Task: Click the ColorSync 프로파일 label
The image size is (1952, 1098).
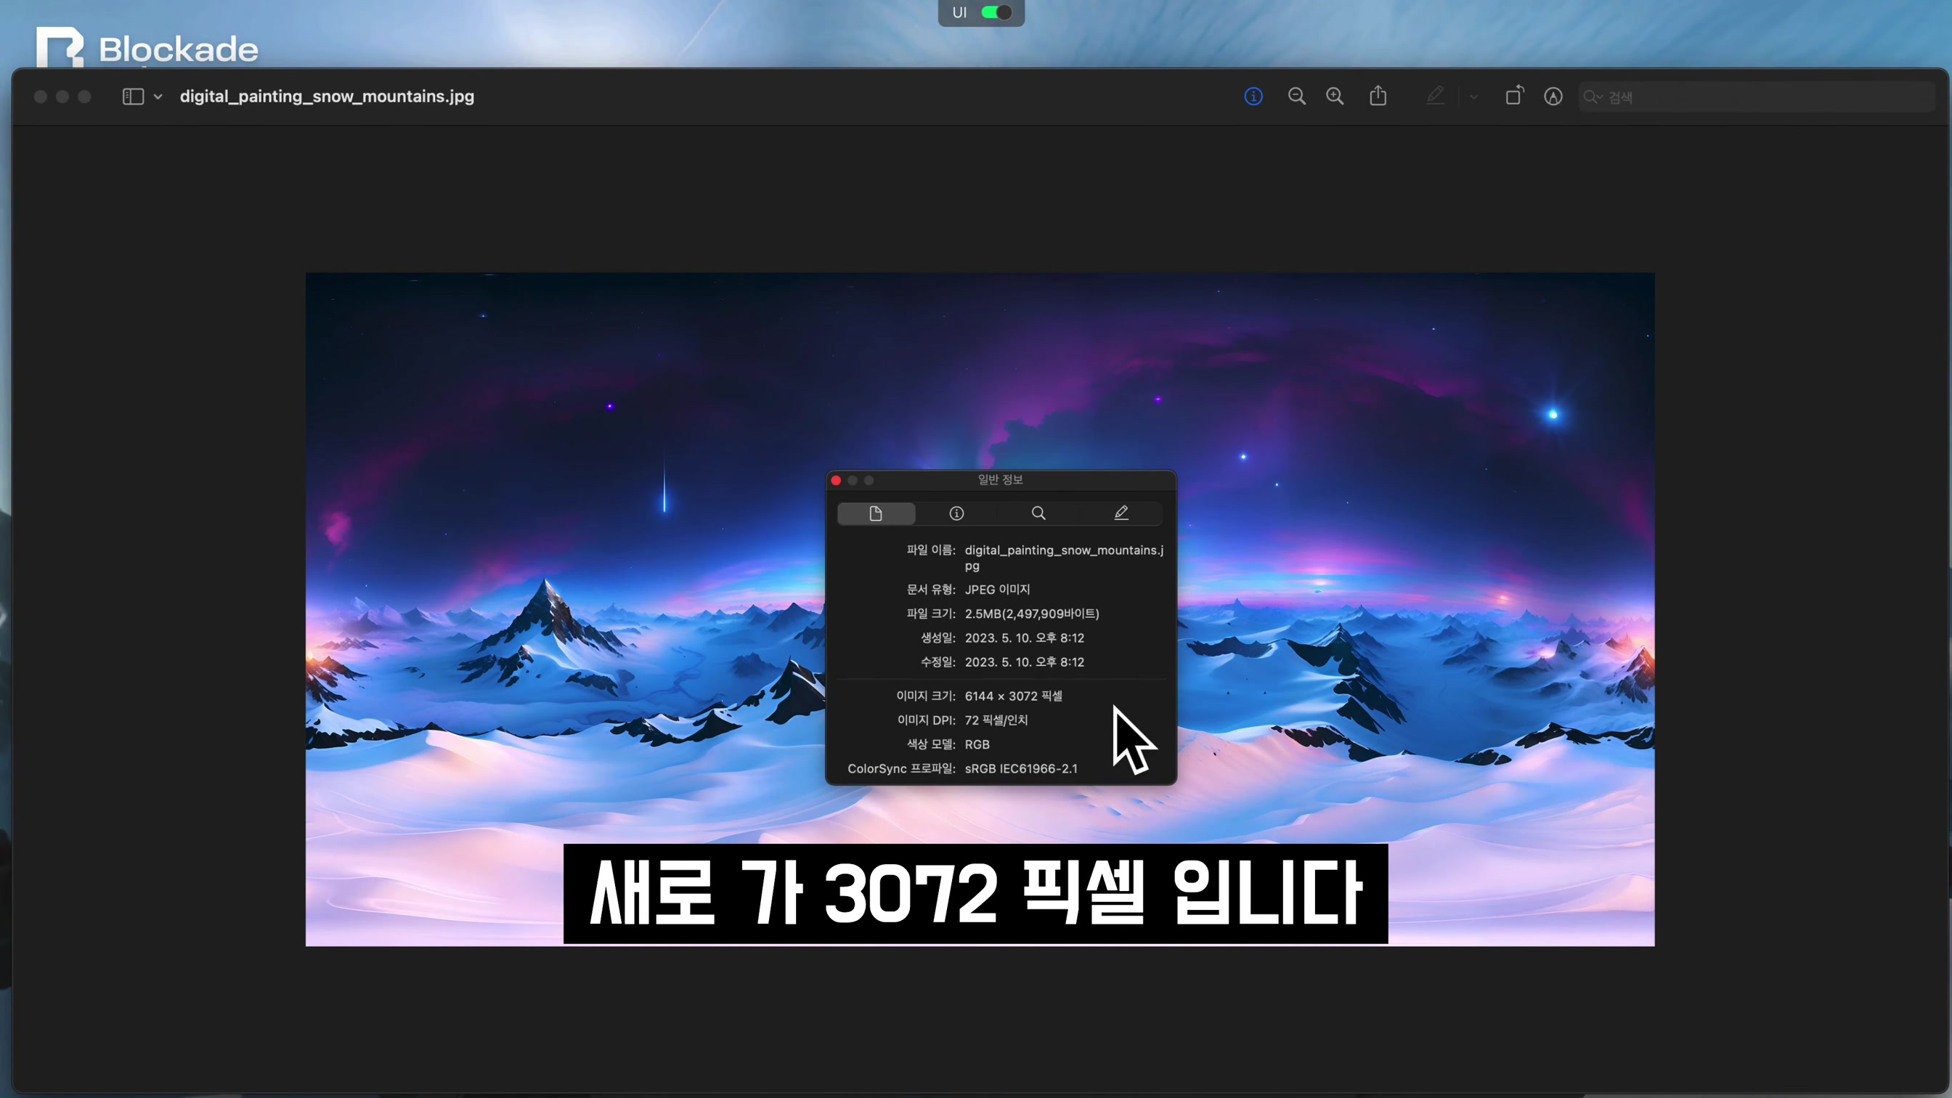Action: pos(901,768)
